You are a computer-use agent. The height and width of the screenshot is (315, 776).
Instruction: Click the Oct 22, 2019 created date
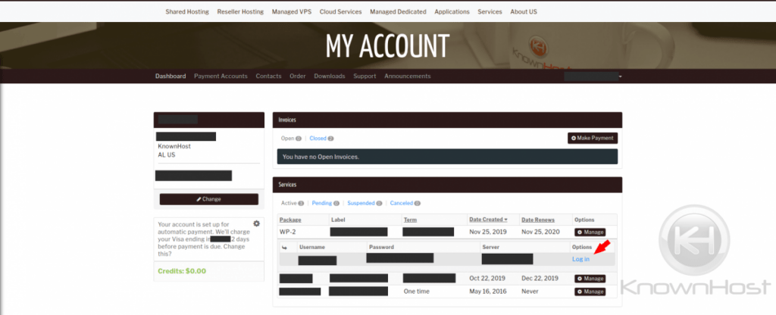(x=487, y=279)
